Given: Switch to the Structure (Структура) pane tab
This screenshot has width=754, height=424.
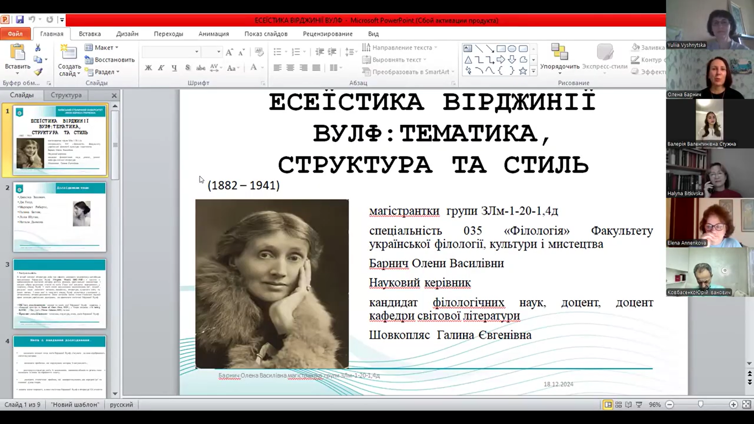Looking at the screenshot, I should coord(66,95).
